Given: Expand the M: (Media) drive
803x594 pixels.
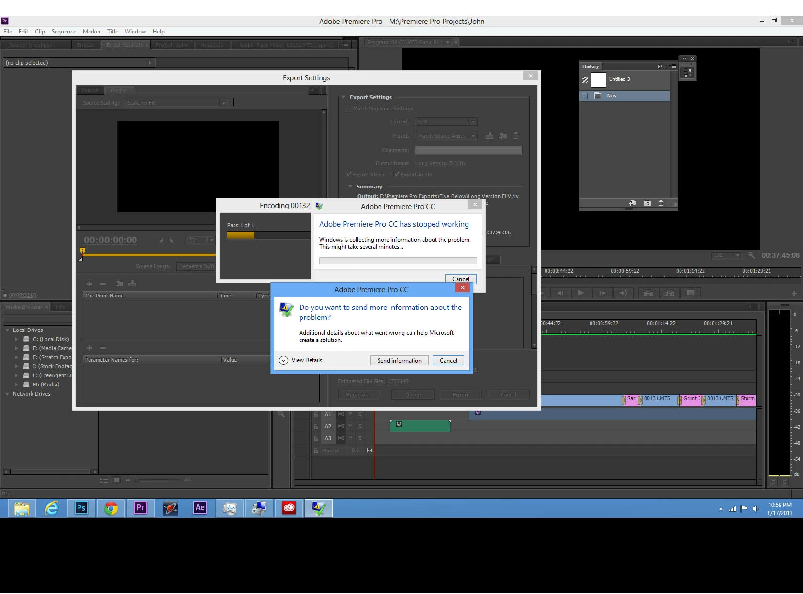Looking at the screenshot, I should click(17, 385).
